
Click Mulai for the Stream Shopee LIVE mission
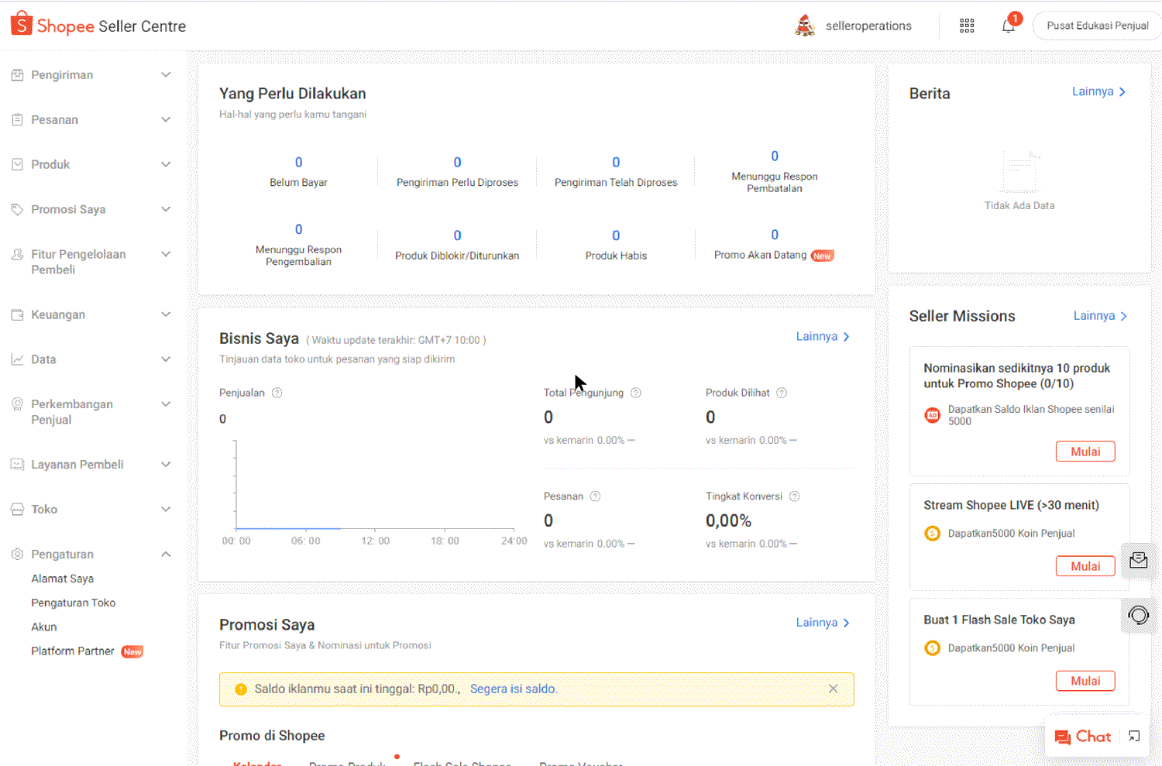1085,566
